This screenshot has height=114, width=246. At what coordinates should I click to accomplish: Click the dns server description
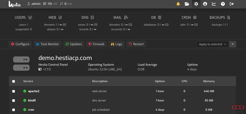click(x=99, y=101)
